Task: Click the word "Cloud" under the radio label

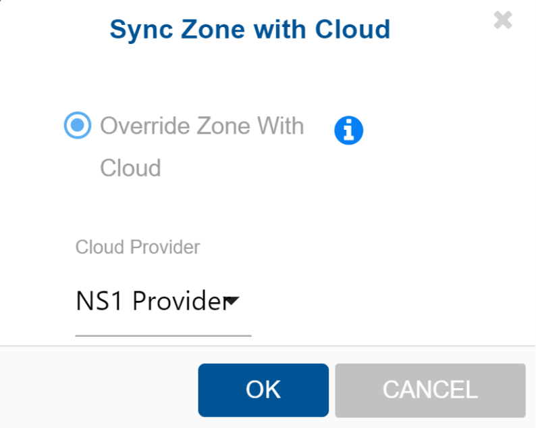Action: pos(130,168)
